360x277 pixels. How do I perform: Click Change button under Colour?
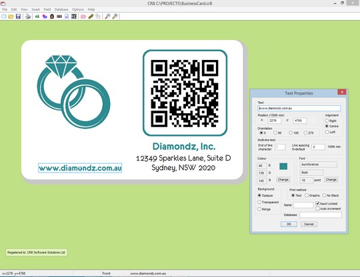(283, 180)
